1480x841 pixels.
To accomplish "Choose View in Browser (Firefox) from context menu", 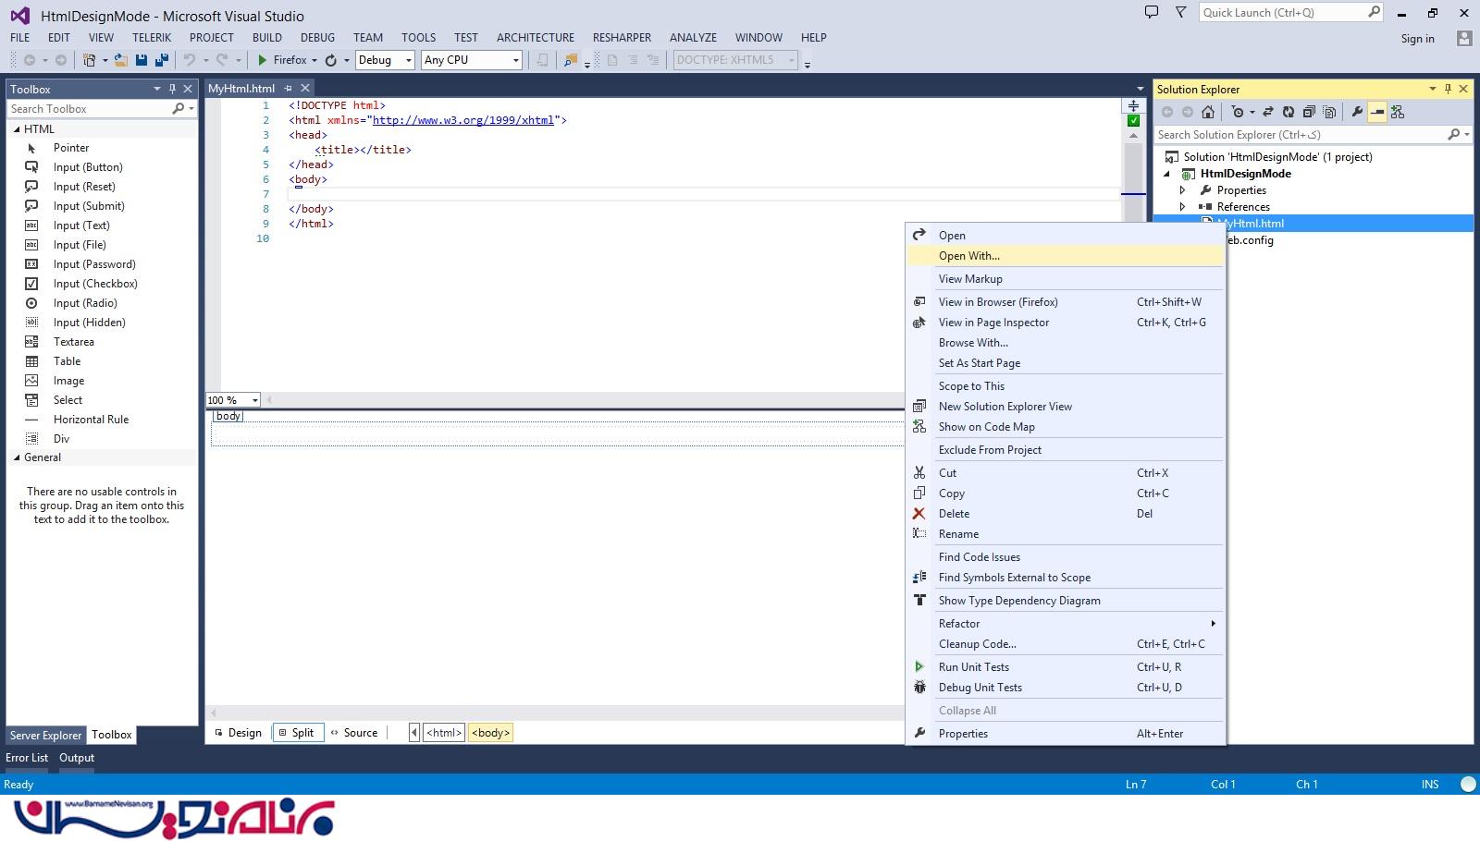I will [1066, 302].
